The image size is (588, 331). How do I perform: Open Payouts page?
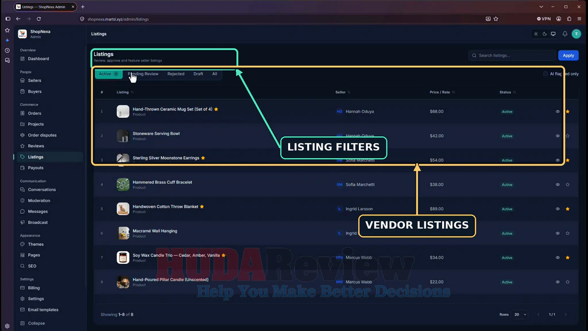[35, 168]
